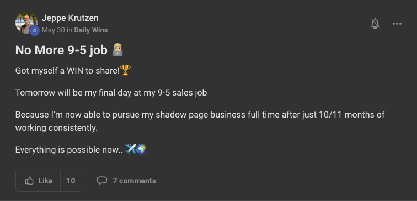Click the airplane emoji in last line

131,149
